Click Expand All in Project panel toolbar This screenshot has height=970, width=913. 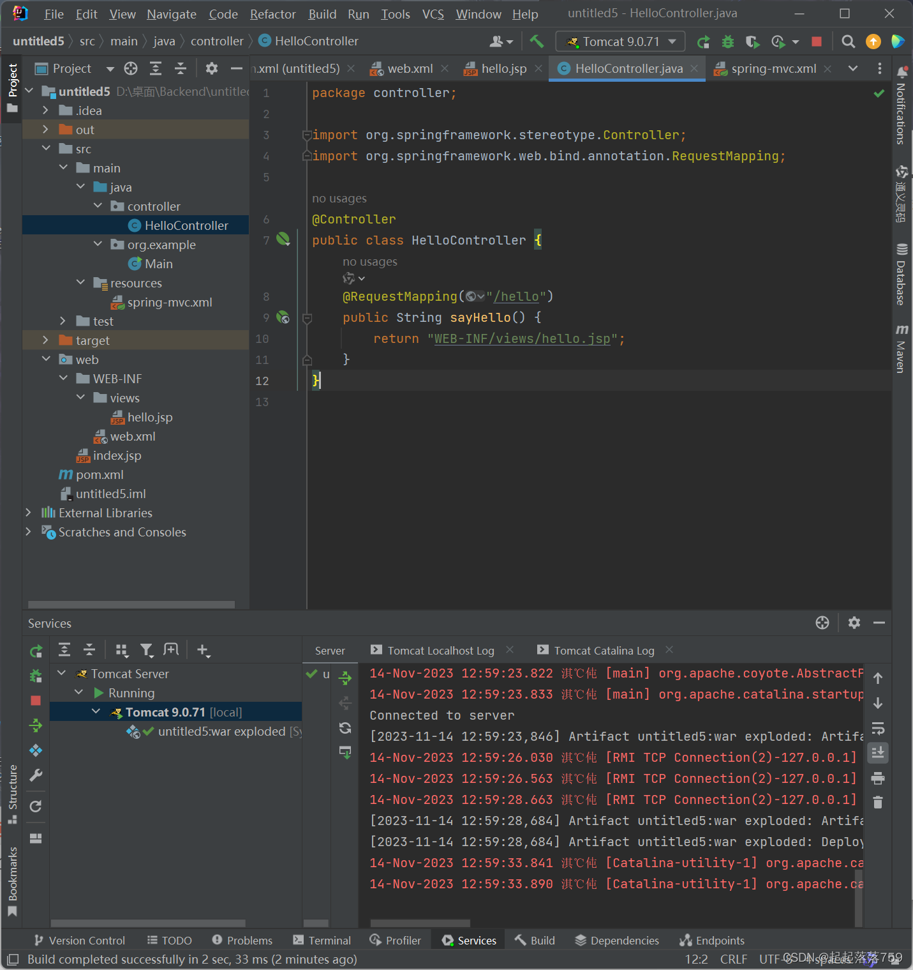point(156,68)
